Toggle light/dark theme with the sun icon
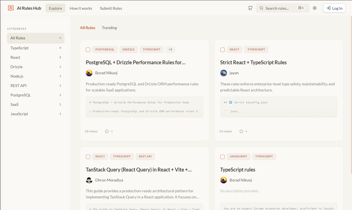The image size is (352, 210). (315, 8)
